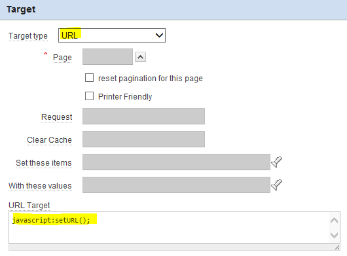The height and width of the screenshot is (256, 347).
Task: Click the Request label help link
Action: pyautogui.click(x=57, y=117)
